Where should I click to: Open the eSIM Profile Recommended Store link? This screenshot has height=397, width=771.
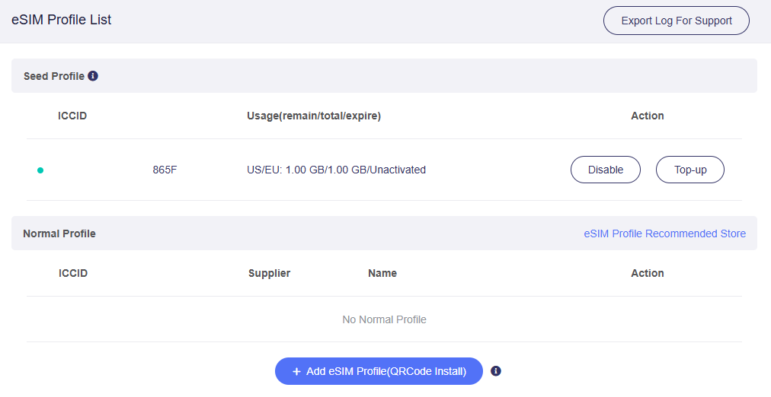pos(664,233)
